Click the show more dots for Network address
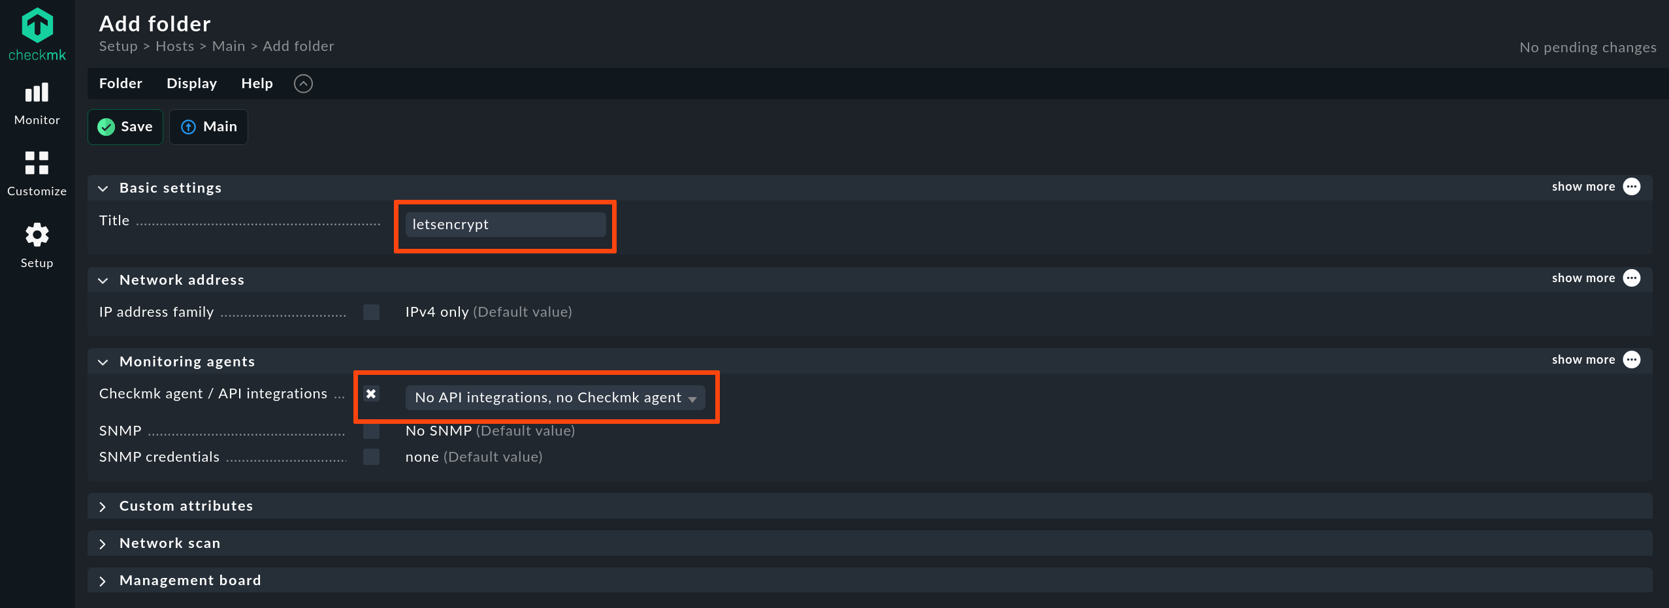 click(x=1632, y=278)
